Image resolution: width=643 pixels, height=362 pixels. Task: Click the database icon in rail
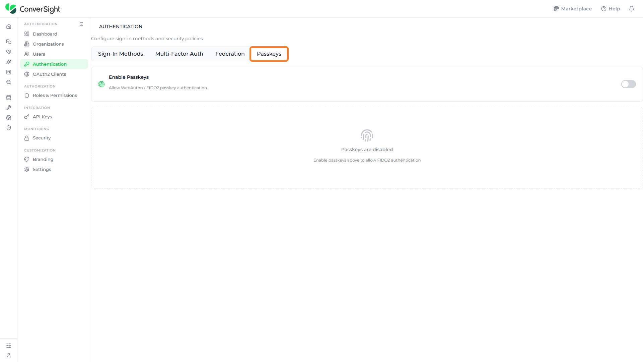pyautogui.click(x=9, y=98)
